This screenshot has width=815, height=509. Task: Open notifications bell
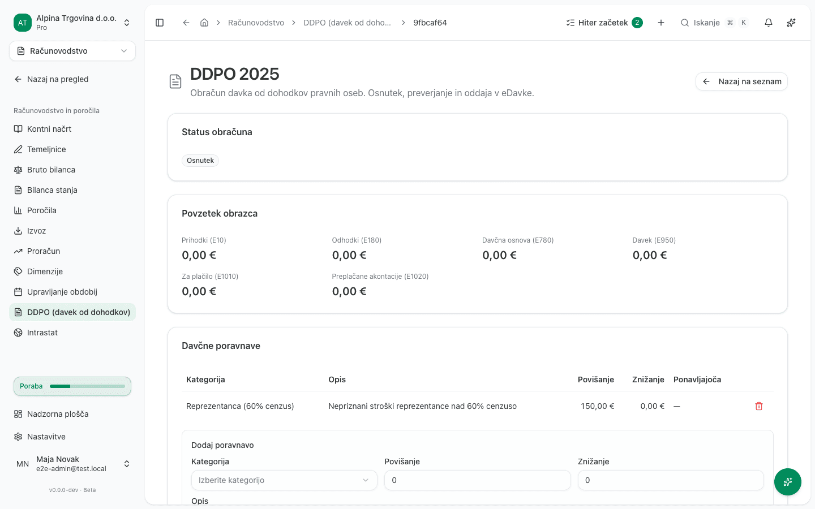pos(769,23)
